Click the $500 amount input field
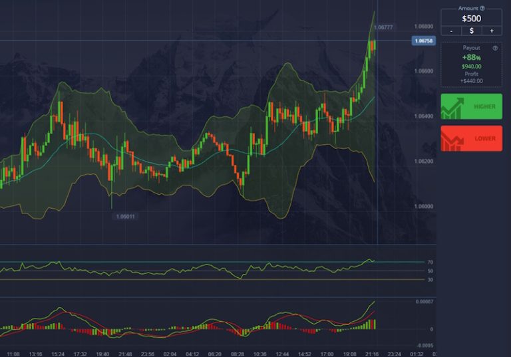 (x=472, y=19)
